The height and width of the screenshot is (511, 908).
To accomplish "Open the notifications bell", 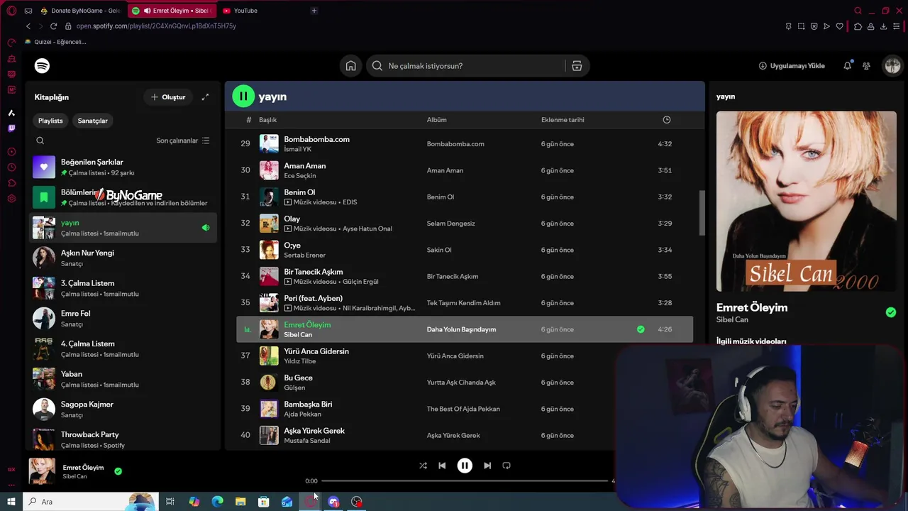I will click(847, 66).
